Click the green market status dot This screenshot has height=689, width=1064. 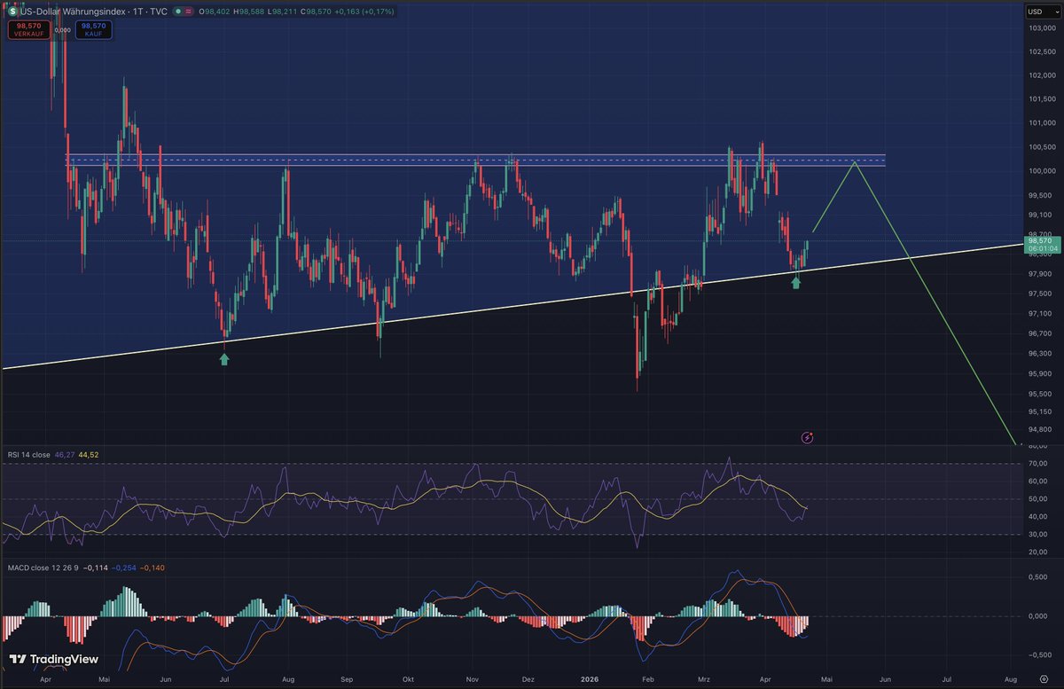pos(177,12)
